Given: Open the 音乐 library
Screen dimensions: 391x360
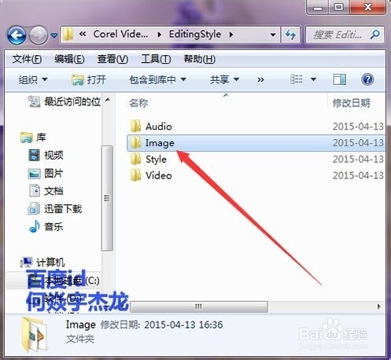Looking at the screenshot, I should [x=46, y=226].
